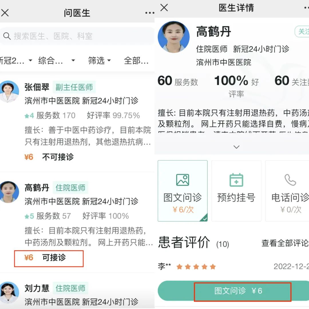The height and width of the screenshot is (309, 309).
Task: Open 查看全部评论 reviews link
Action: [285, 243]
